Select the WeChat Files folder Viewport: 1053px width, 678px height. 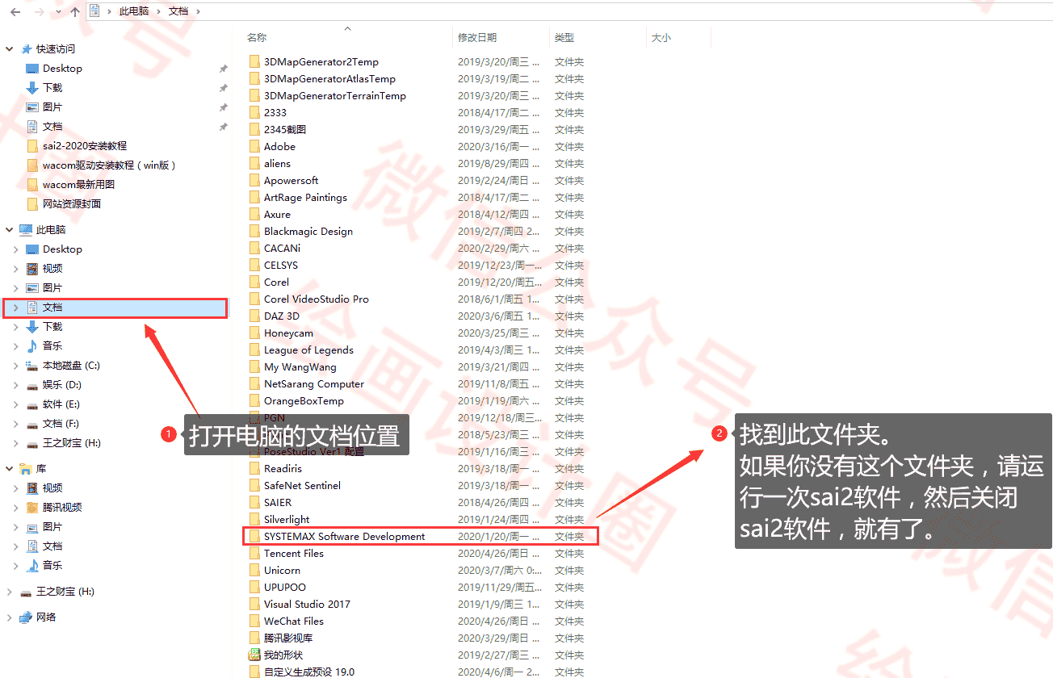[x=294, y=621]
